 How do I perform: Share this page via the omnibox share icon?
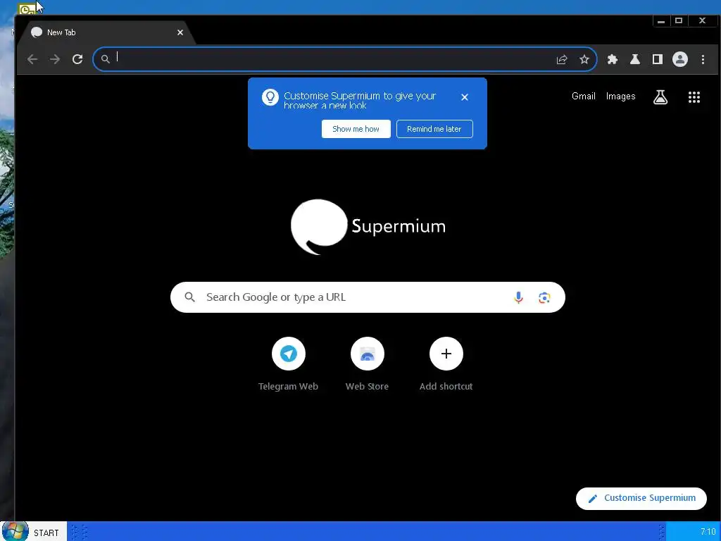pyautogui.click(x=562, y=59)
